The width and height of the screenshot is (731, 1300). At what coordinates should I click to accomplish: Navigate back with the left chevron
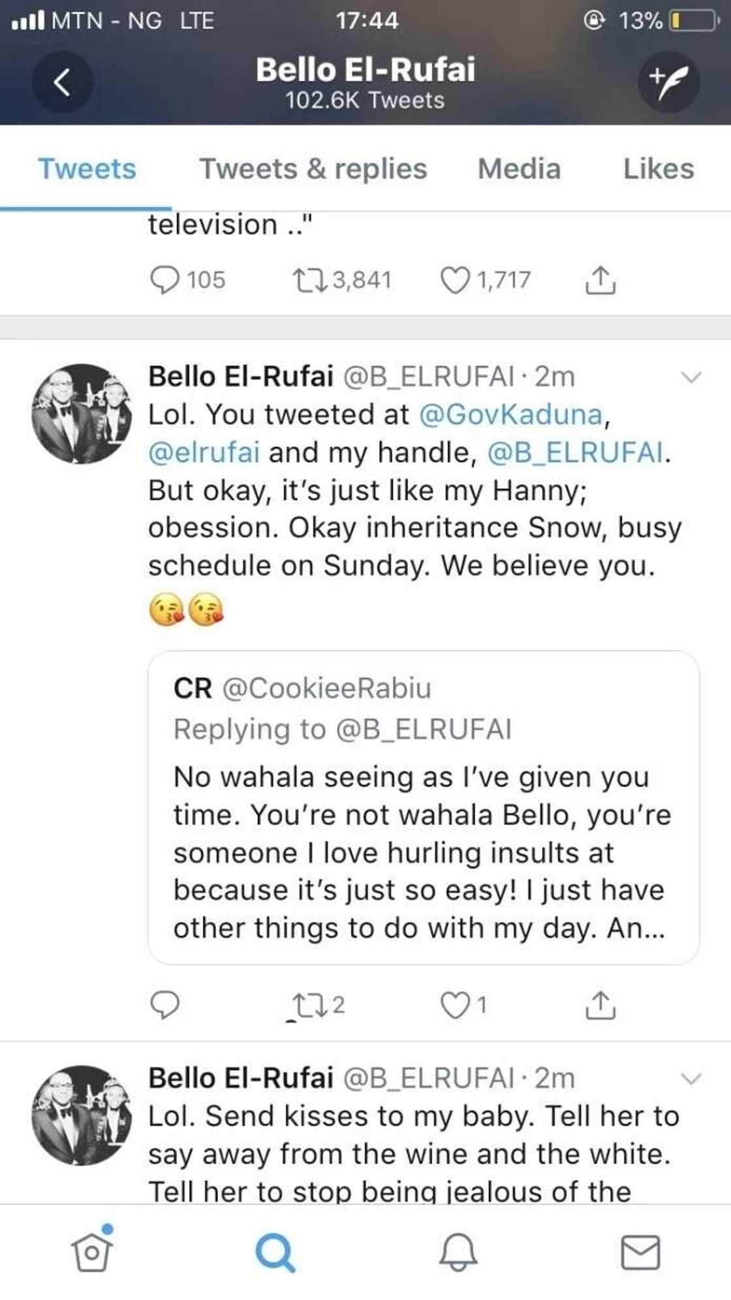tap(62, 84)
